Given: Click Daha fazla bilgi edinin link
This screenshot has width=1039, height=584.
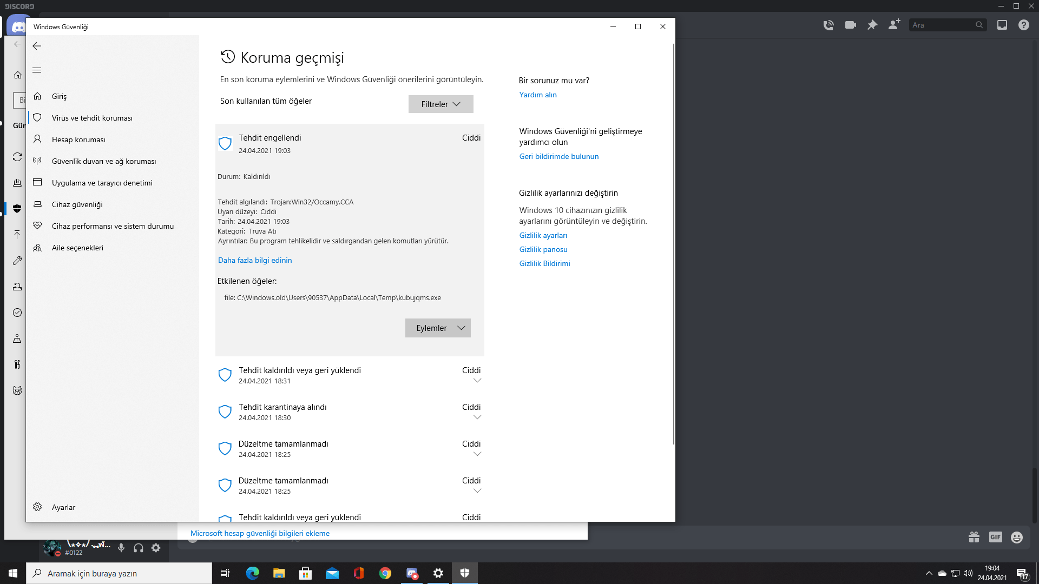Looking at the screenshot, I should point(255,260).
